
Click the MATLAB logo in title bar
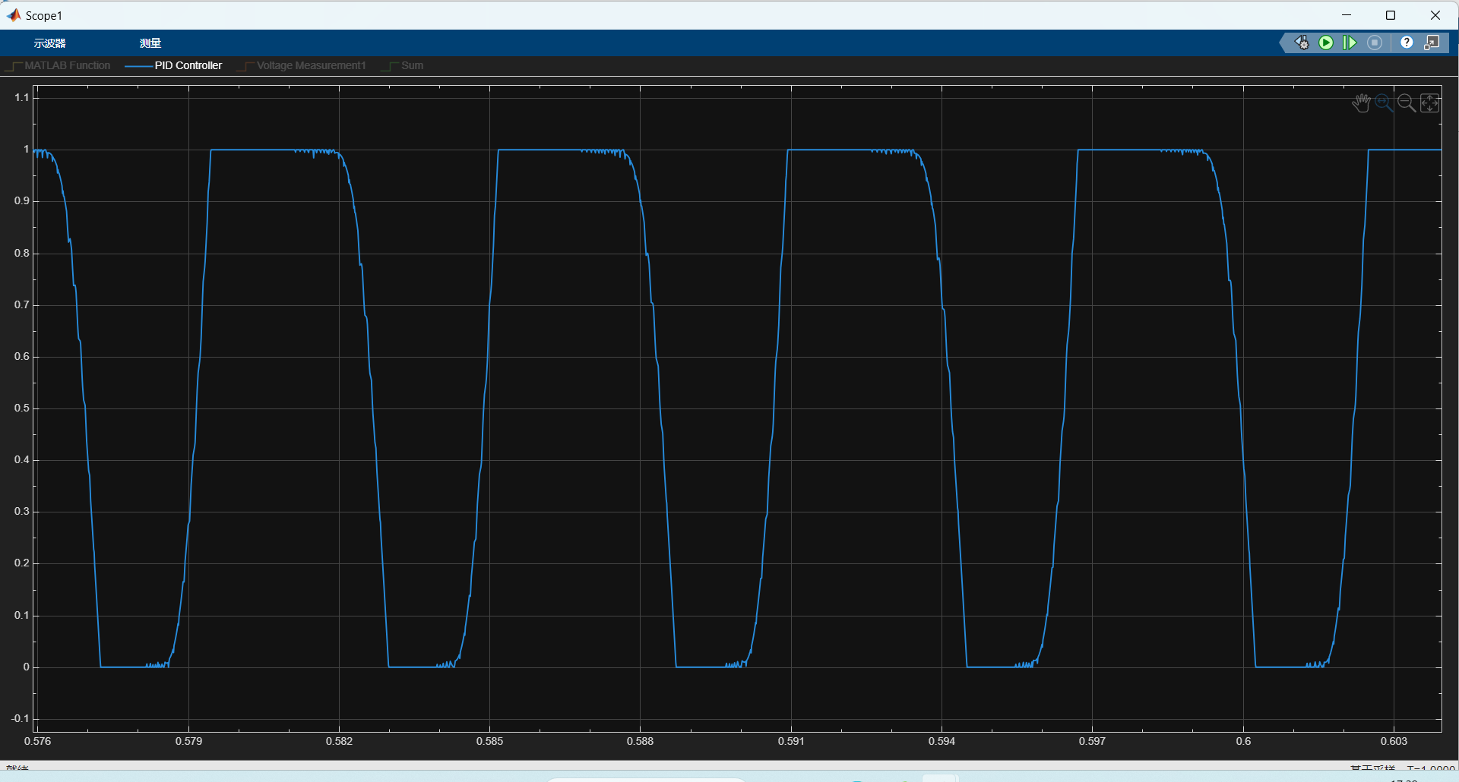[14, 15]
